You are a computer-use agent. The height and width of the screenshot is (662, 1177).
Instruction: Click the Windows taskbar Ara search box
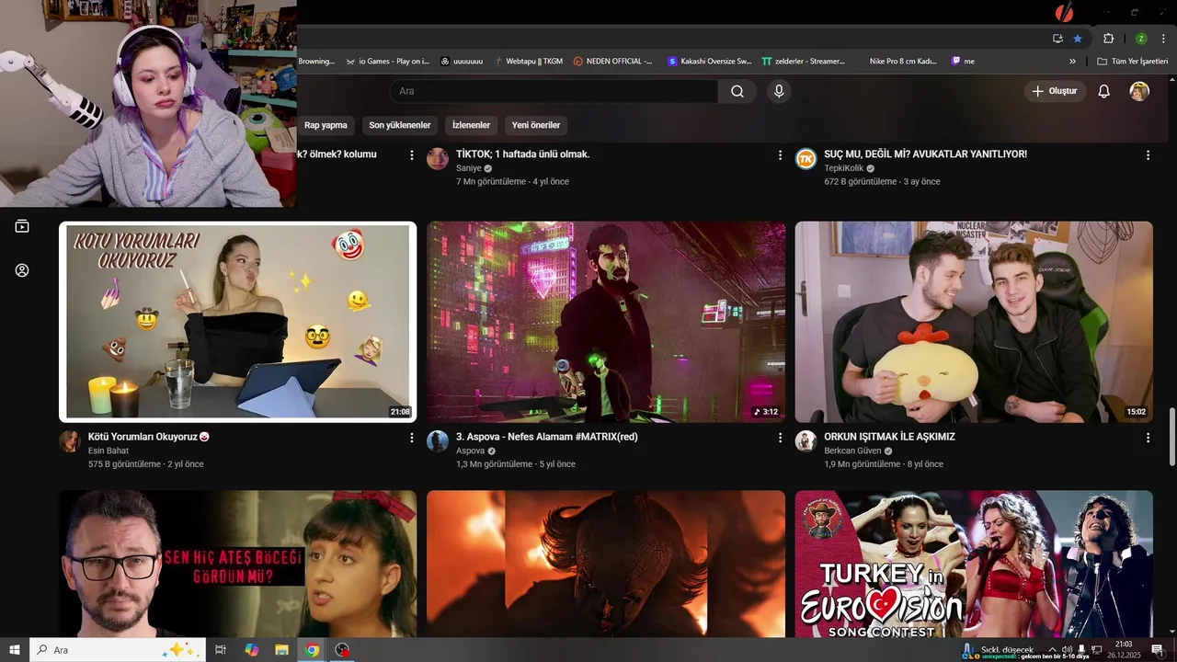[x=118, y=650]
